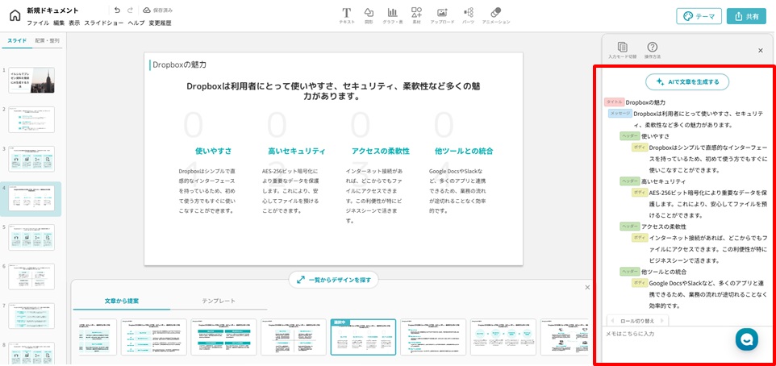The width and height of the screenshot is (776, 366).
Task: Click the メッセージ role tag
Action: pyautogui.click(x=620, y=113)
